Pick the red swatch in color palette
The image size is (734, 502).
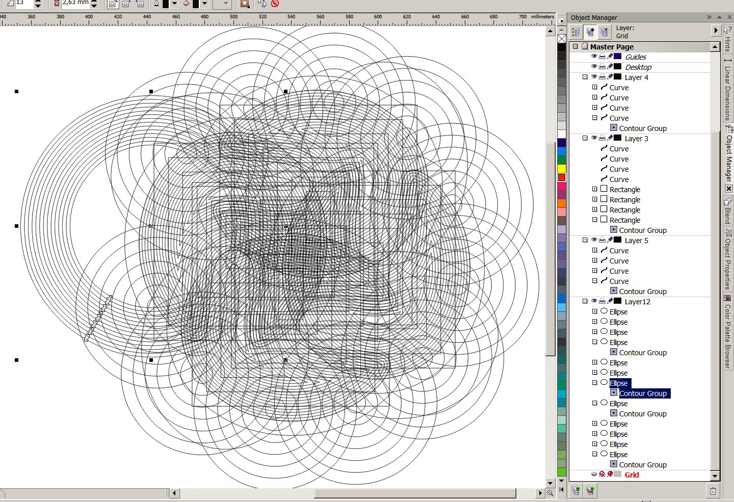coord(562,177)
